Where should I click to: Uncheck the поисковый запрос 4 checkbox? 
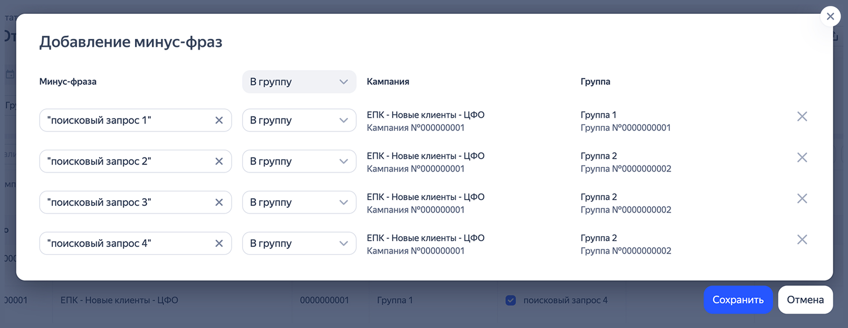click(511, 300)
